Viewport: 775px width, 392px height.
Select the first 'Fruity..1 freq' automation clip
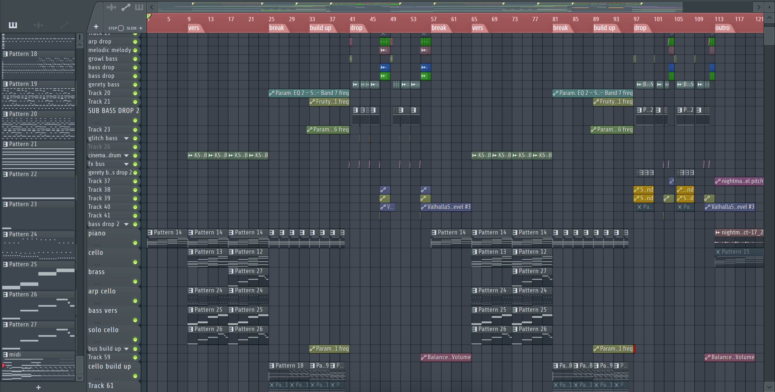tap(329, 102)
